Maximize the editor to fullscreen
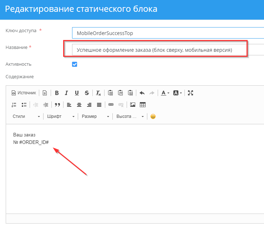This screenshot has width=264, height=230. point(191,93)
